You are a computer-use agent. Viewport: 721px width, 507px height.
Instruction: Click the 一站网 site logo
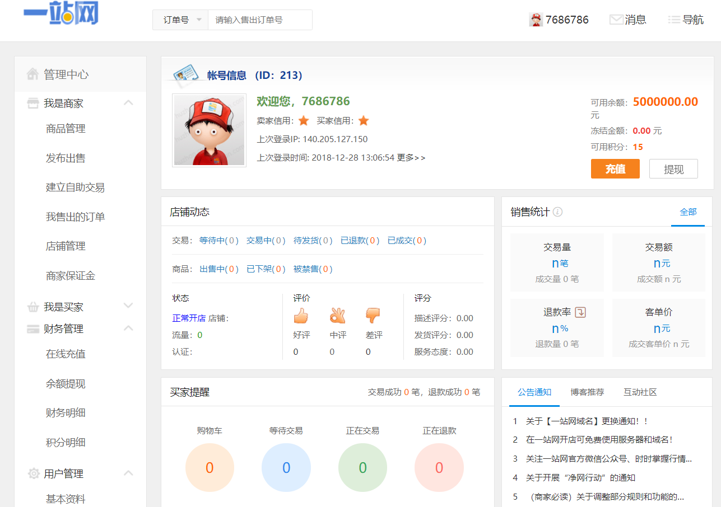point(61,15)
